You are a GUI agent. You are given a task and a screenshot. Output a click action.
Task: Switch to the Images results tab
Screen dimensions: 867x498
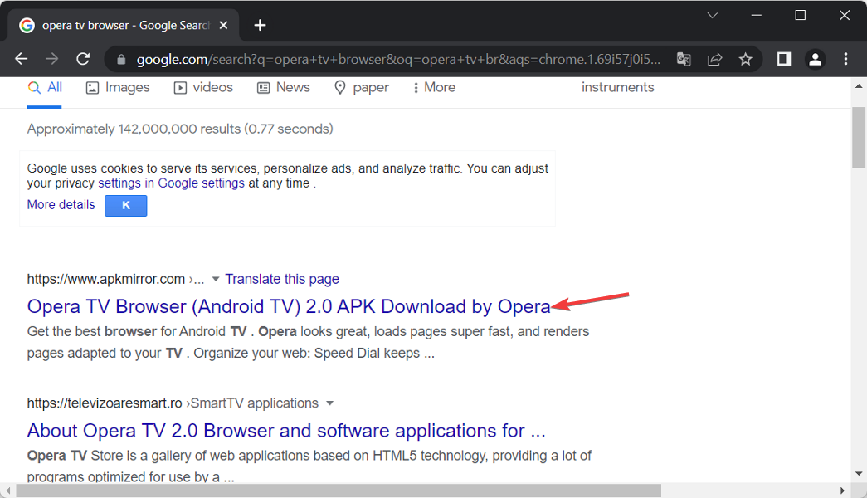(x=118, y=87)
